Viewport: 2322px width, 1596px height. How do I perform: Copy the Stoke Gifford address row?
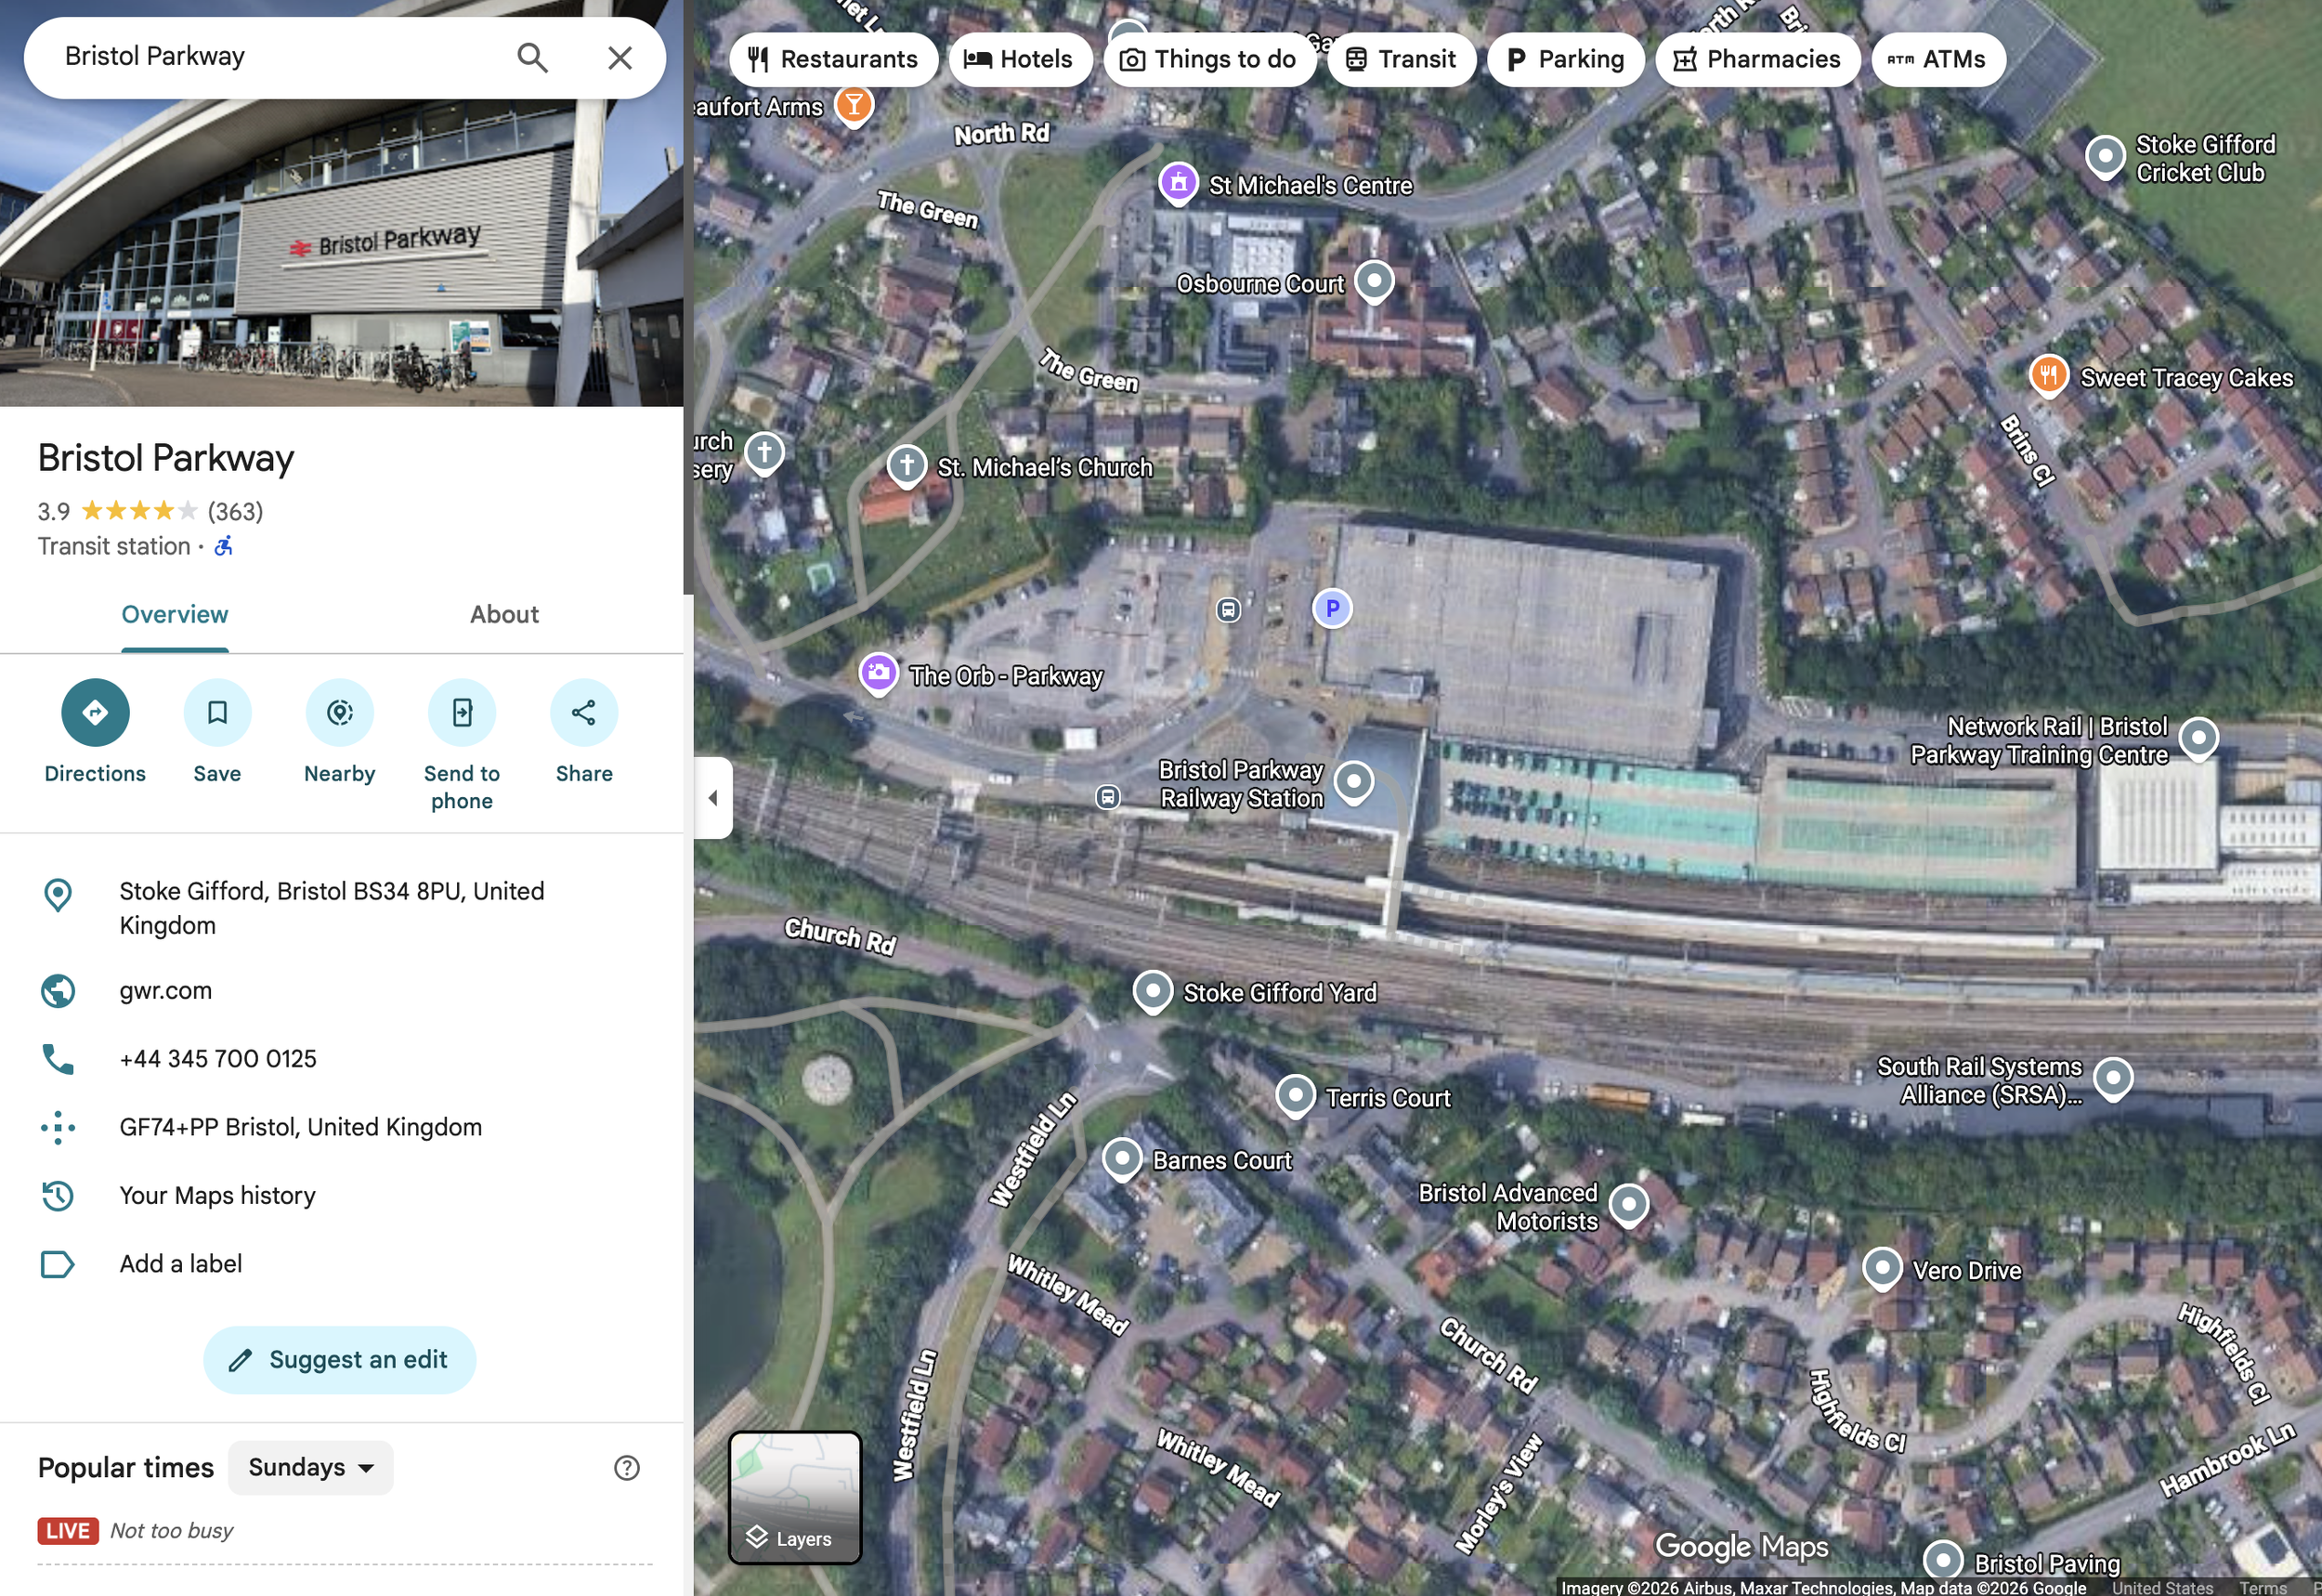point(342,907)
